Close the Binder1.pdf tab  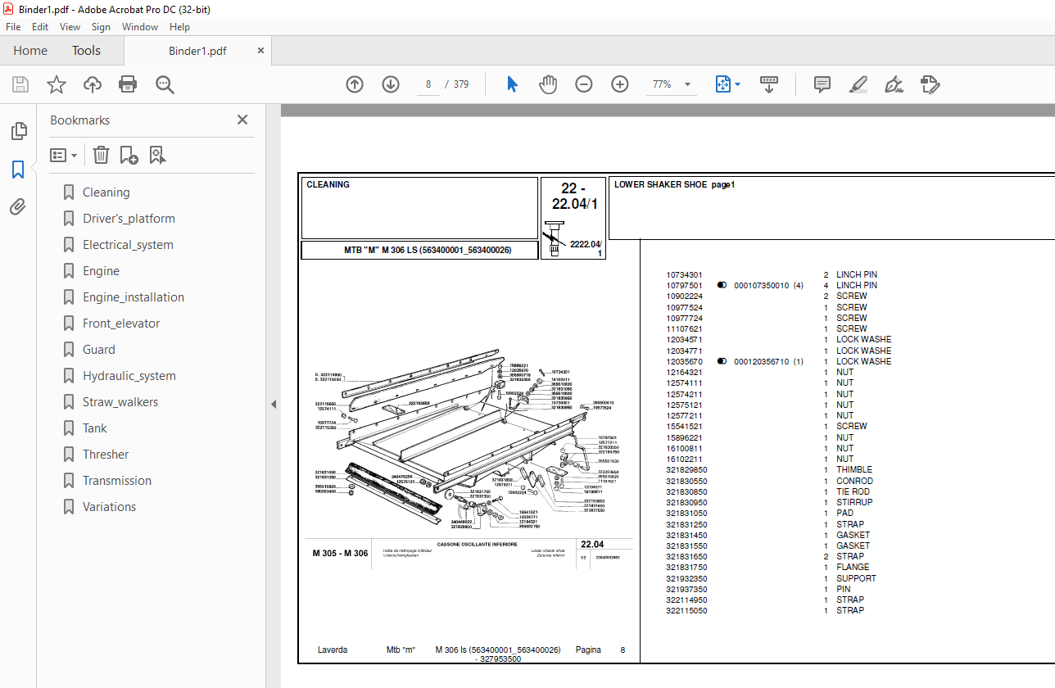260,51
